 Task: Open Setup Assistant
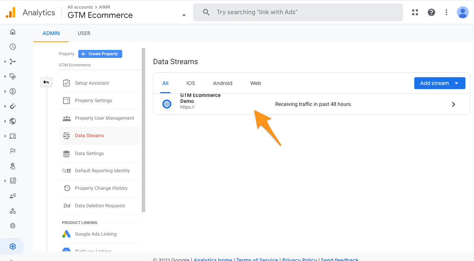(x=100, y=83)
